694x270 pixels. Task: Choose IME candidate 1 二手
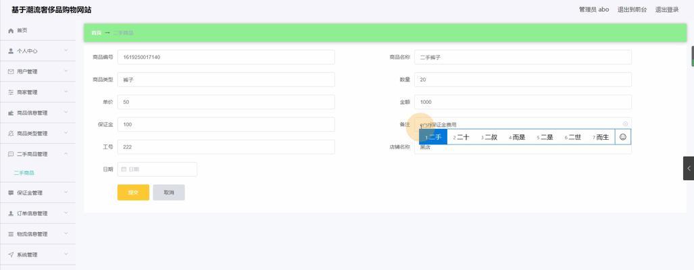click(x=433, y=137)
